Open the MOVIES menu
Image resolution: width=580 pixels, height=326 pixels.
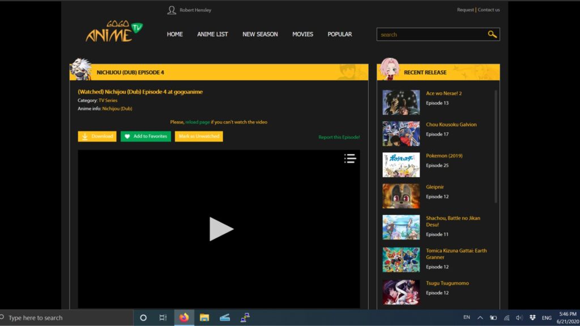click(x=302, y=34)
